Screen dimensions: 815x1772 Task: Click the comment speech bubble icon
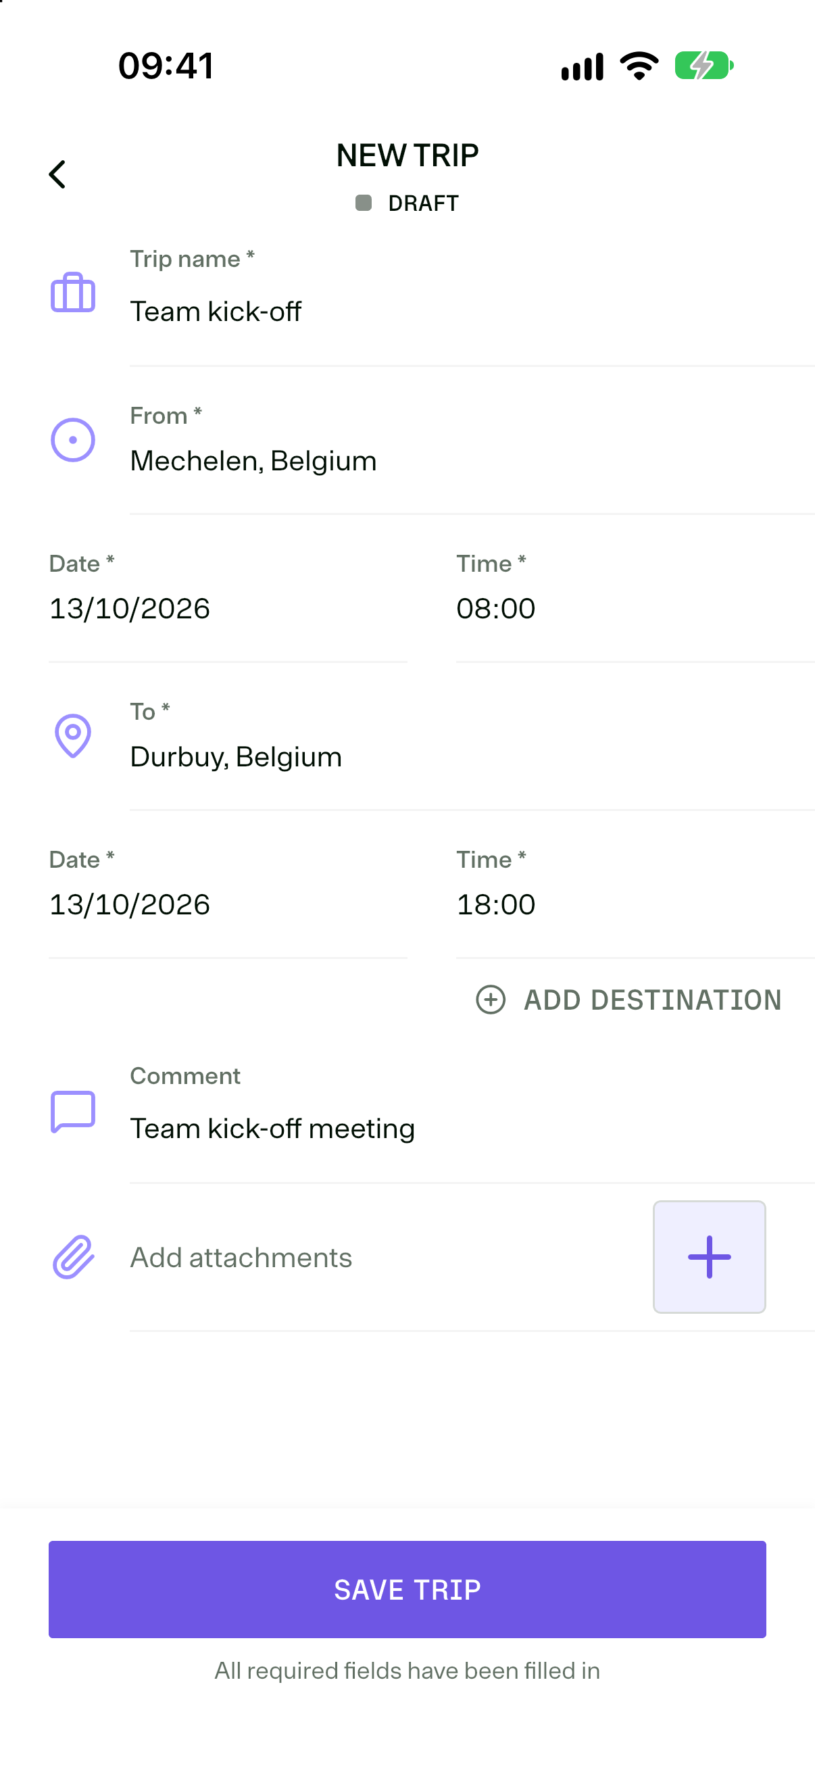point(73,1112)
